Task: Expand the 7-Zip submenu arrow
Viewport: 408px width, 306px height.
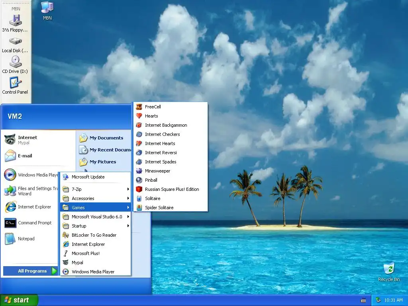Action: click(128, 189)
